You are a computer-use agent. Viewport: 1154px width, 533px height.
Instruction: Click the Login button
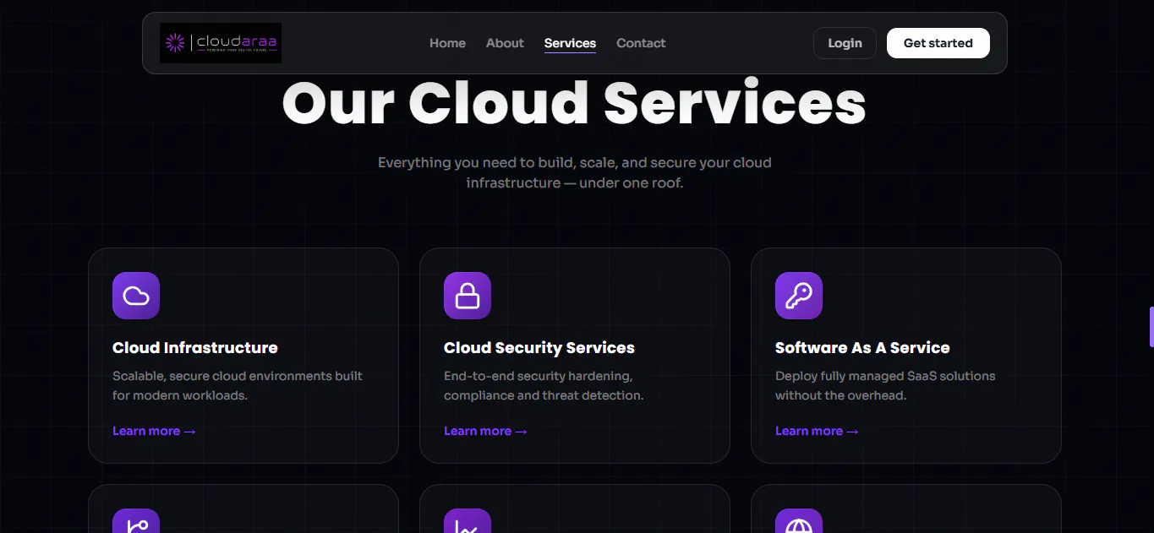pyautogui.click(x=845, y=43)
